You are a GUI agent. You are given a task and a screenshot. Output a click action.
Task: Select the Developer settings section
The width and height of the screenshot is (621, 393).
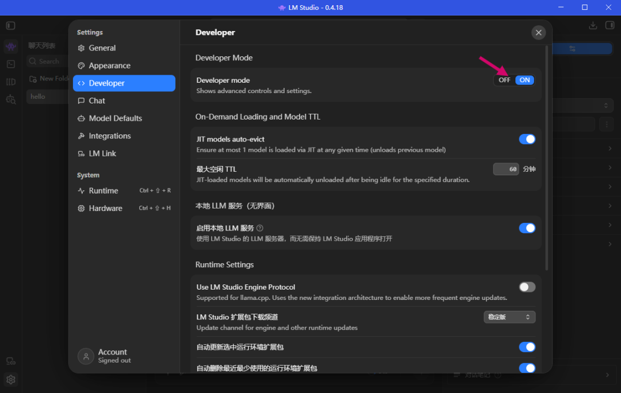point(124,83)
